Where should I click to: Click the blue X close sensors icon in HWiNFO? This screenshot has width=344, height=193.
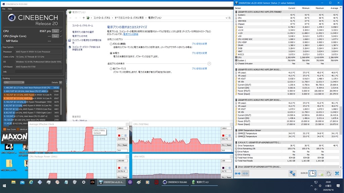click(x=337, y=174)
